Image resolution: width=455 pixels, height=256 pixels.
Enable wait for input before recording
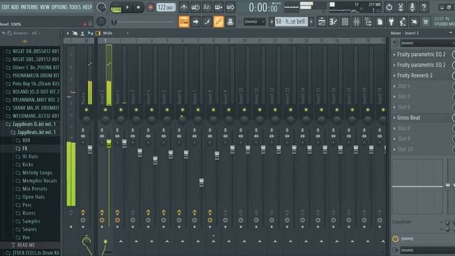(196, 7)
